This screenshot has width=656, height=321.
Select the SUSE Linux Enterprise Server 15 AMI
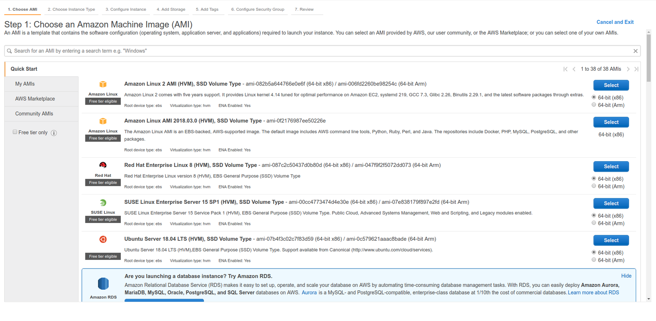(611, 203)
